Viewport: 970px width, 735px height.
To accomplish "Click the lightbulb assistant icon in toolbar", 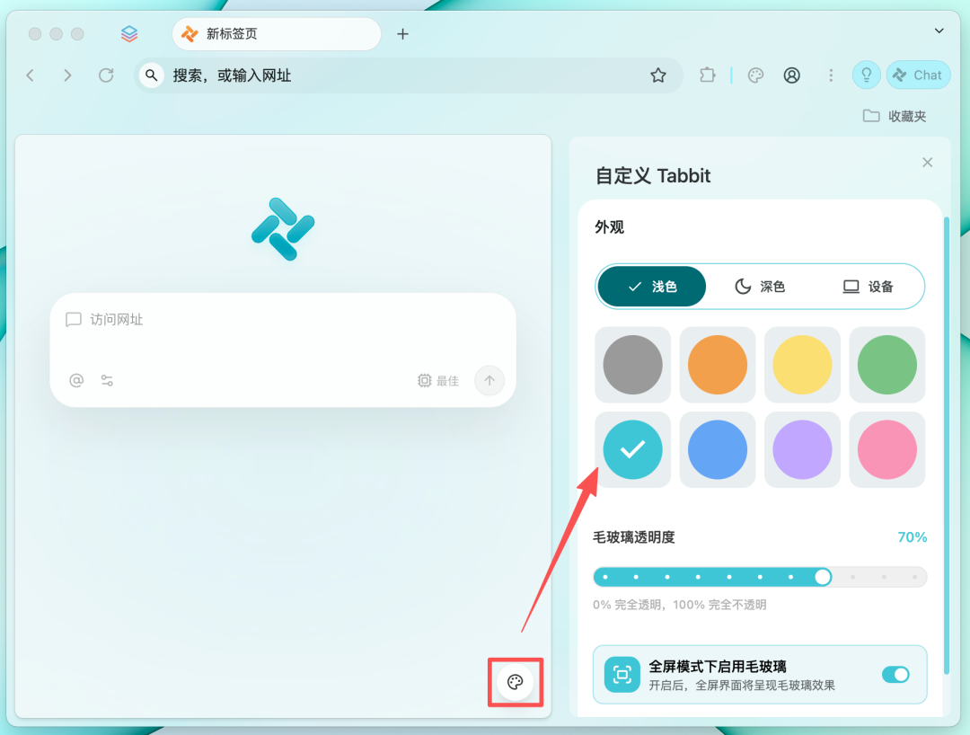I will pyautogui.click(x=865, y=75).
